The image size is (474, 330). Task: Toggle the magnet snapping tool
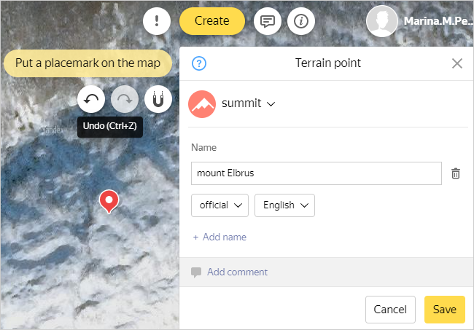[158, 99]
